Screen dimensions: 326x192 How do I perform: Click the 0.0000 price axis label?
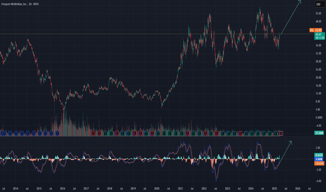(319, 118)
